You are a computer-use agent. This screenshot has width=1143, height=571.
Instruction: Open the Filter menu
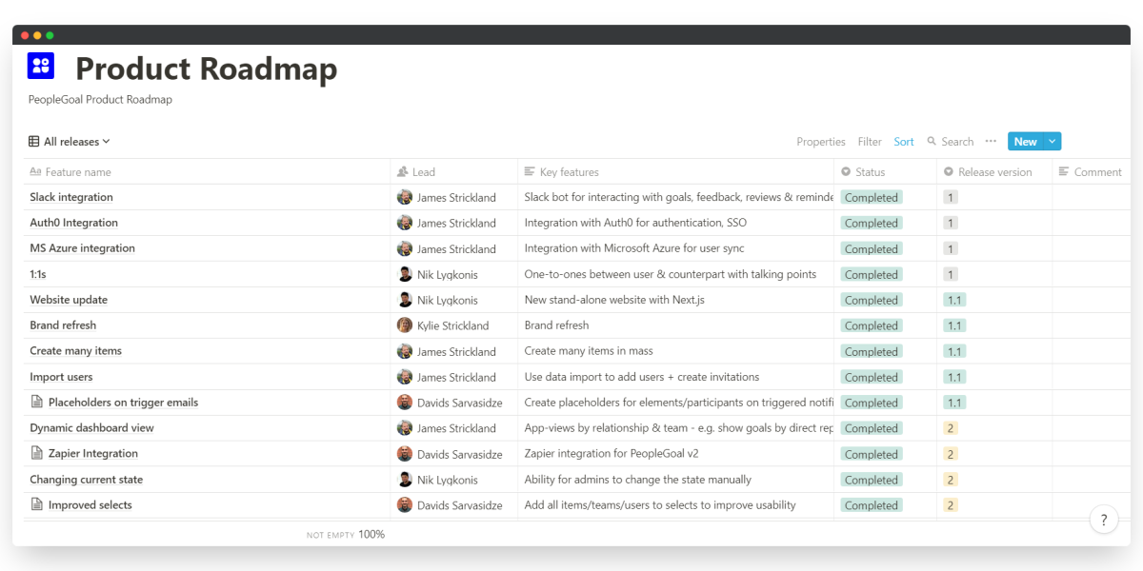[870, 142]
